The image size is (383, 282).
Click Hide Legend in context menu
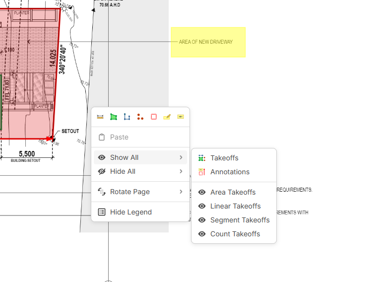(130, 212)
